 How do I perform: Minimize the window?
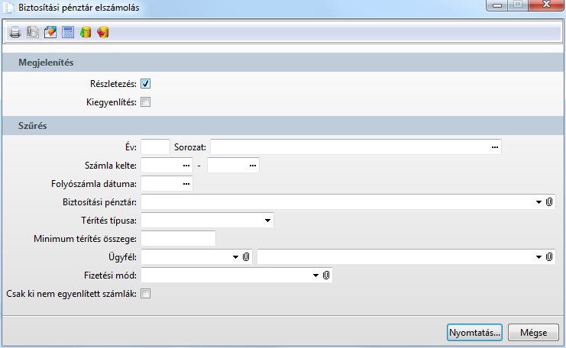(497, 5)
